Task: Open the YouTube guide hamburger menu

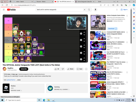Action: [x=4, y=10]
